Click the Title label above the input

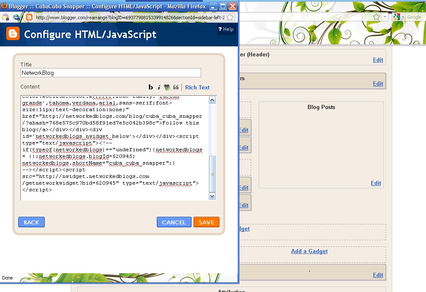[x=26, y=64]
